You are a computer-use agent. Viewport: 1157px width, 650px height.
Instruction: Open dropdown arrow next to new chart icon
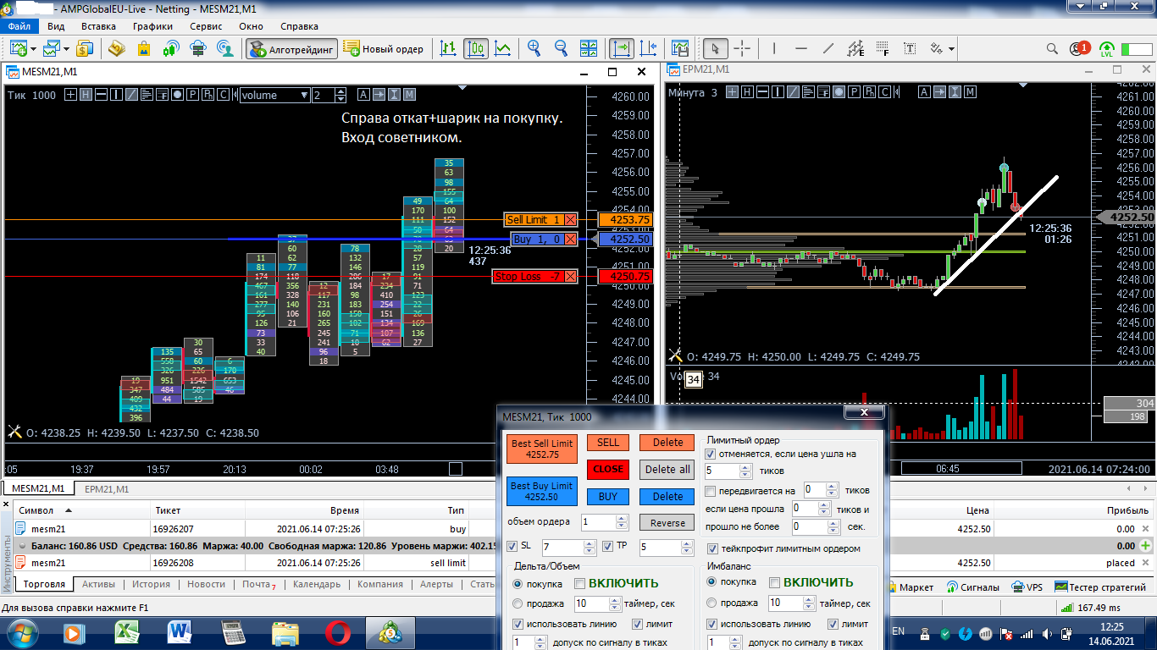(x=31, y=49)
